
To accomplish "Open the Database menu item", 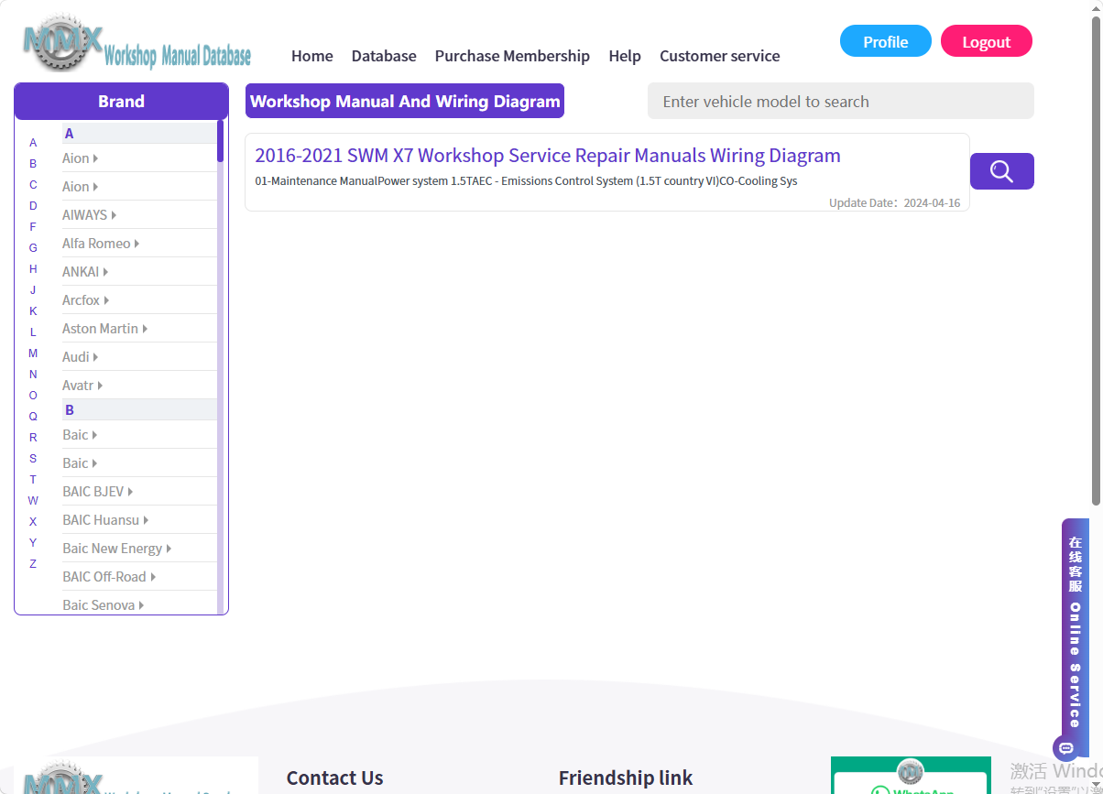I will [x=384, y=56].
